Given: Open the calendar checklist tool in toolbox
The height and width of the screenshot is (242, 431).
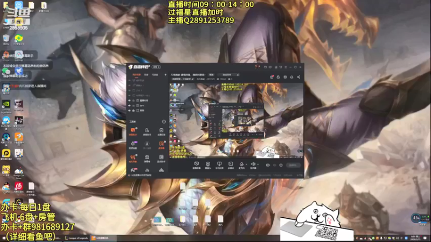Looking at the screenshot, I should [x=161, y=131].
